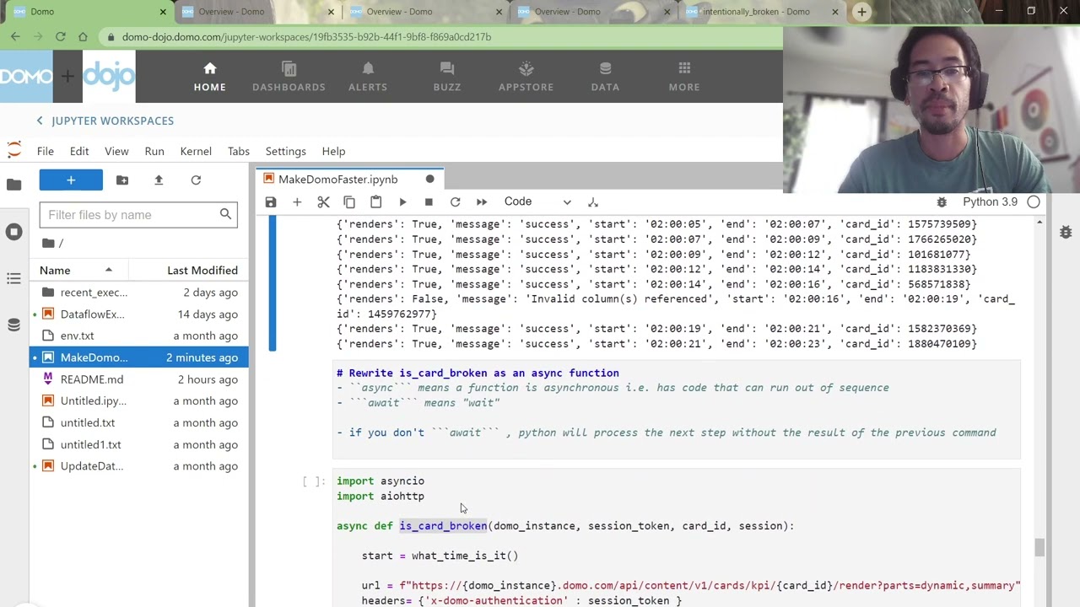
Task: Paste cell from clipboard icon
Action: 375,202
